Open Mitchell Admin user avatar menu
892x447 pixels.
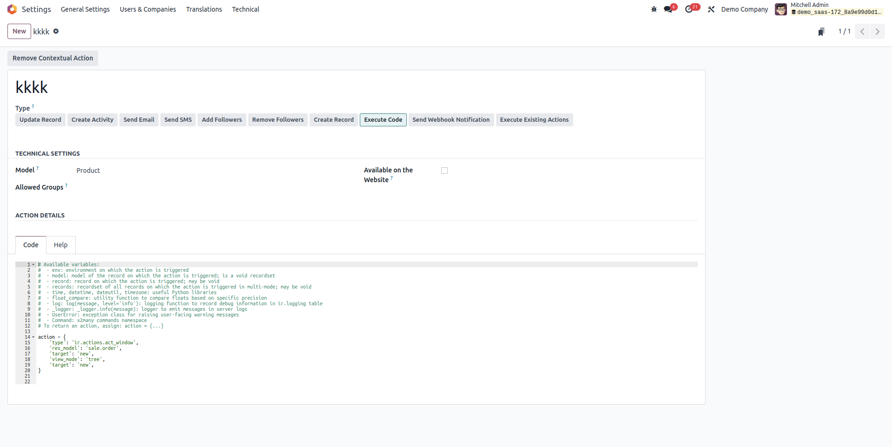tap(781, 9)
